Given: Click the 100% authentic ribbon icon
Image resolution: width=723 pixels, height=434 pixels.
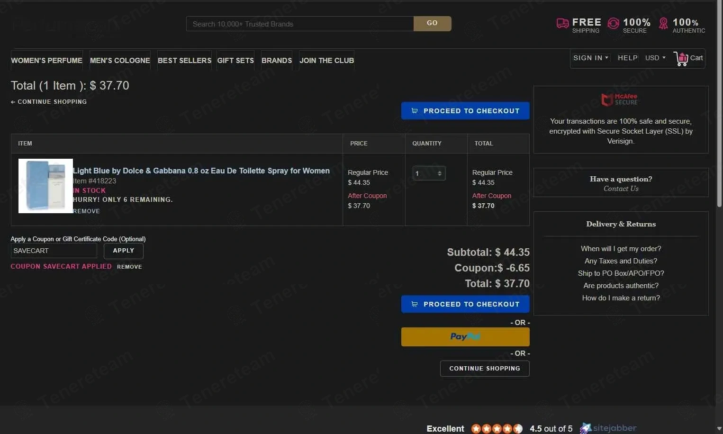Looking at the screenshot, I should click(663, 24).
